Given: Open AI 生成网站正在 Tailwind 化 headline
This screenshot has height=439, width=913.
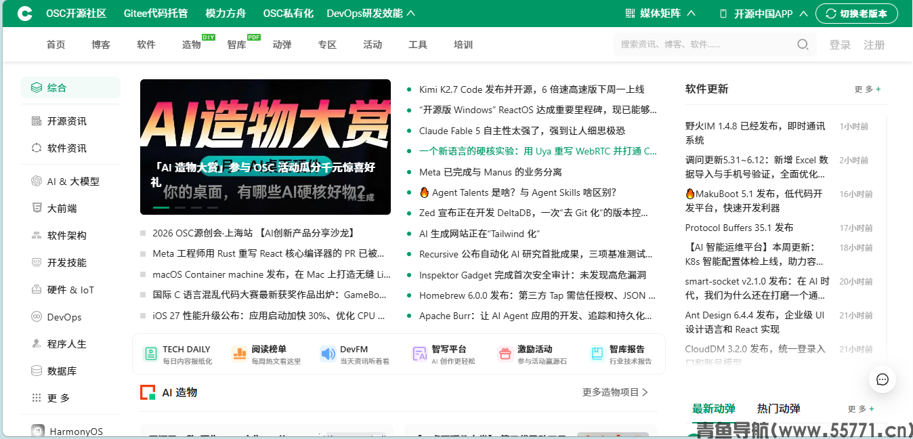Looking at the screenshot, I should [x=479, y=234].
